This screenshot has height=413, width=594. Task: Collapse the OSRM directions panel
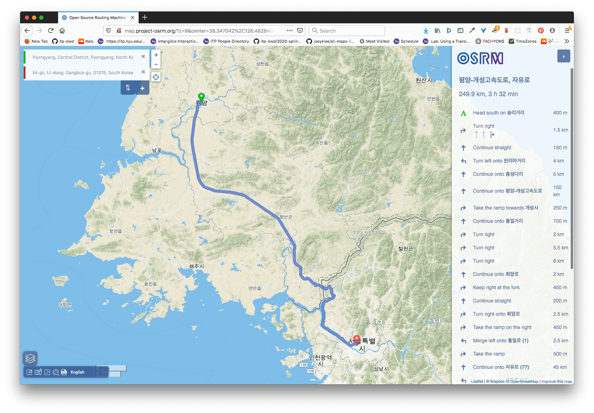coord(563,56)
